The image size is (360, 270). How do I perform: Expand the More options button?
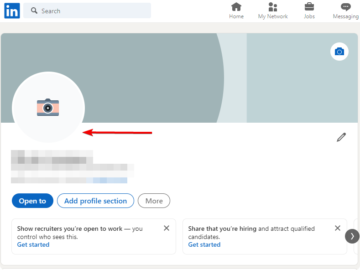tap(154, 201)
